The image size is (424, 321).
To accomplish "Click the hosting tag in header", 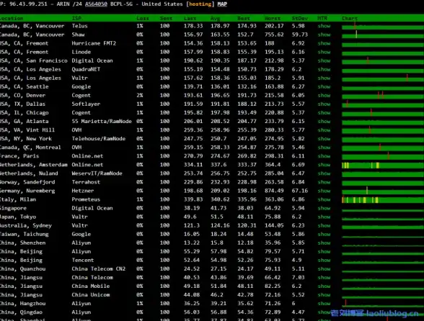I will (200, 4).
